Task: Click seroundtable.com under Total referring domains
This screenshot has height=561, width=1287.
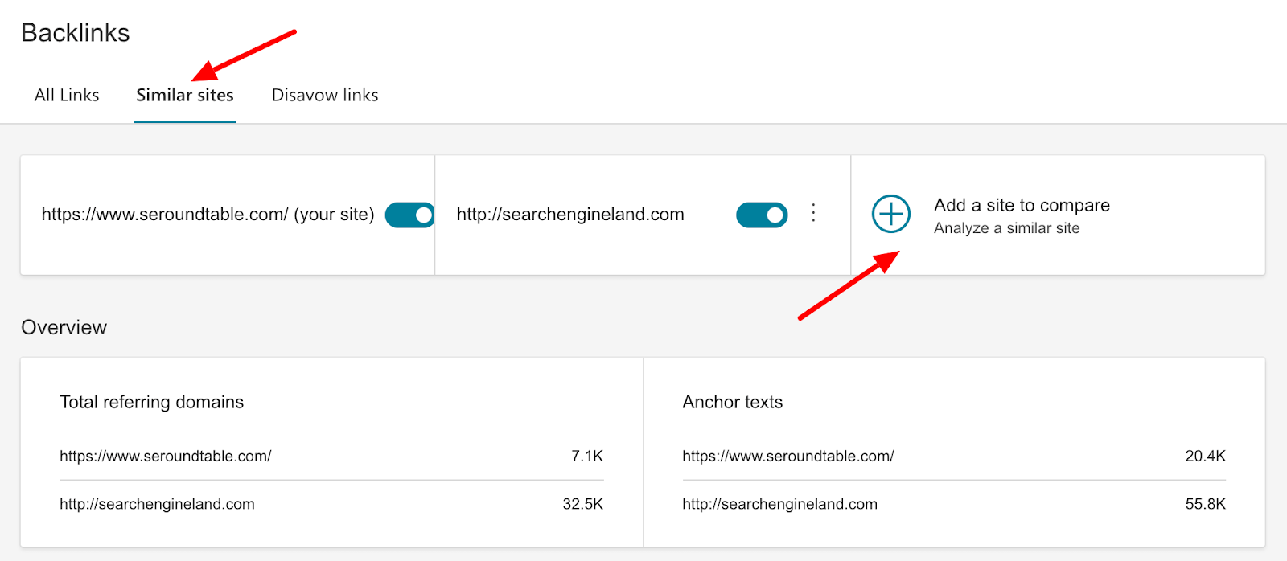Action: click(165, 456)
